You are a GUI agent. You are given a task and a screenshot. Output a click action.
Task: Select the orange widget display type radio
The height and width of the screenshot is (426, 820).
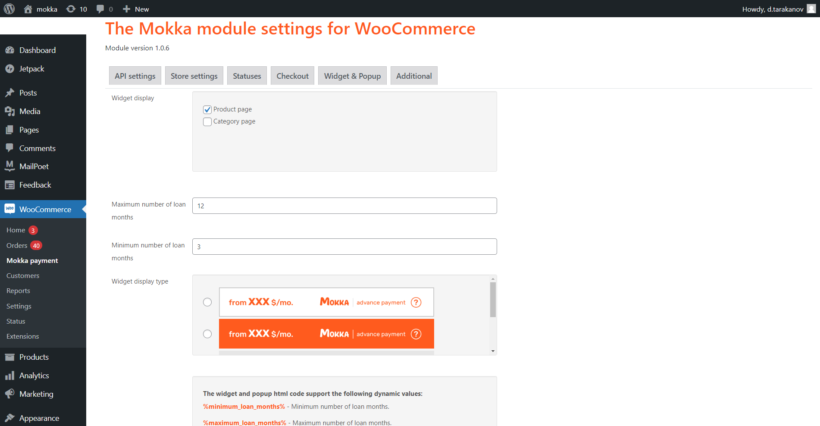pyautogui.click(x=207, y=334)
